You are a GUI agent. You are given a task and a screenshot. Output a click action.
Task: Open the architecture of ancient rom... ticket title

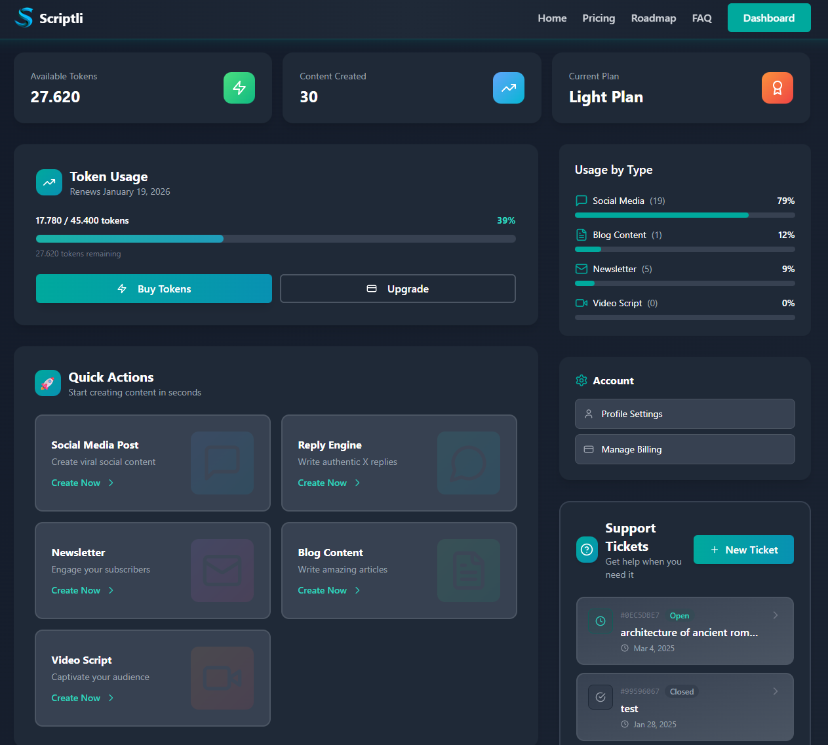point(689,632)
